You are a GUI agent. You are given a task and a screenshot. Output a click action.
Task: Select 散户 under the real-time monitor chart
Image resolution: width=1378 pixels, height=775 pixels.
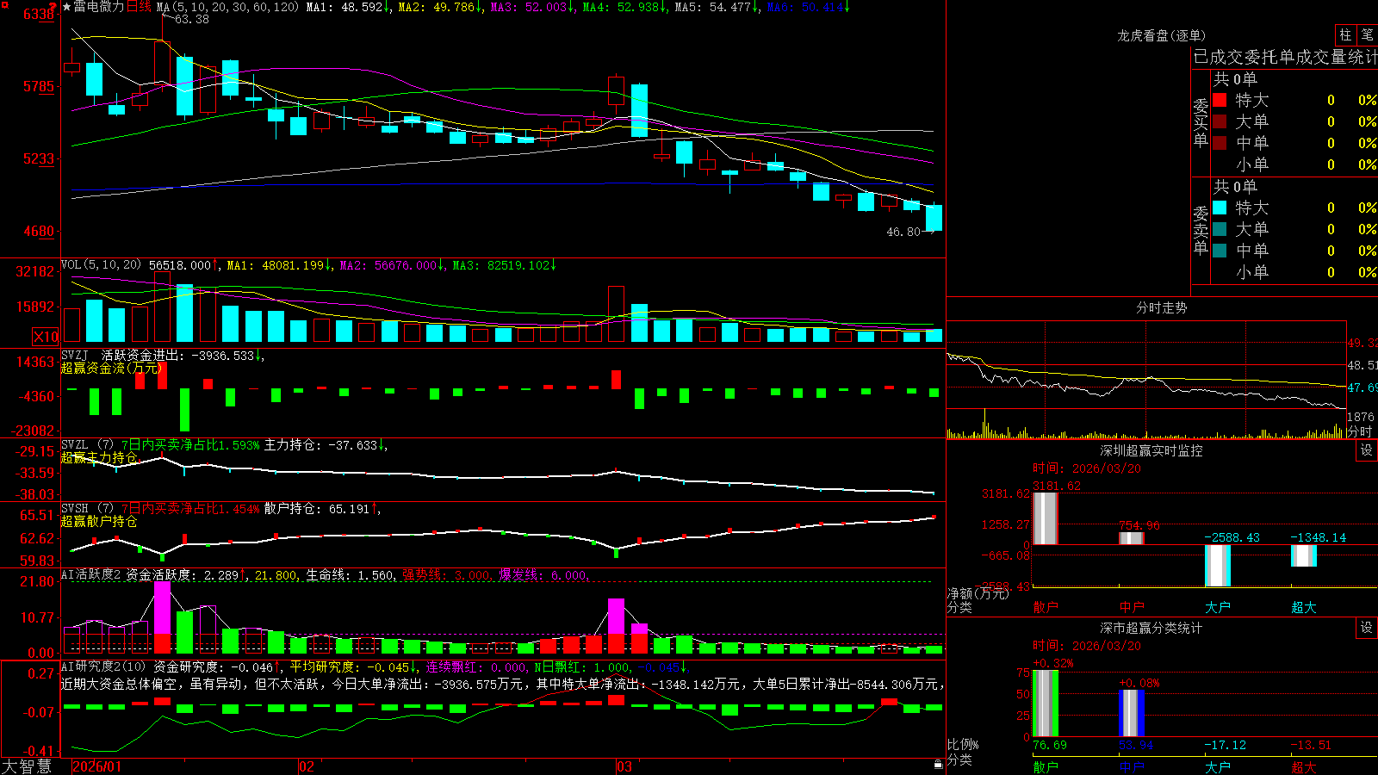click(x=1046, y=607)
